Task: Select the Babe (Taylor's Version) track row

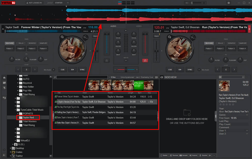Action: tap(106, 117)
